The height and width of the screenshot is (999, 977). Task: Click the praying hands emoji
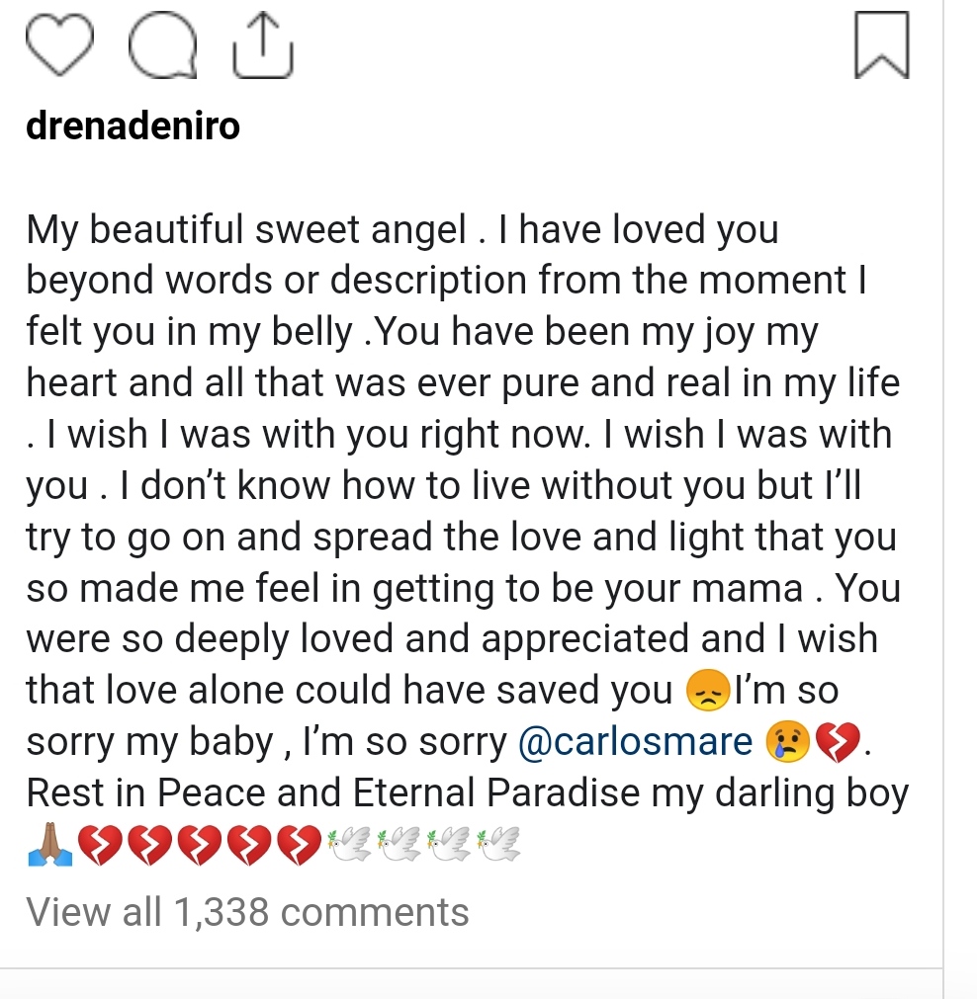coord(48,846)
